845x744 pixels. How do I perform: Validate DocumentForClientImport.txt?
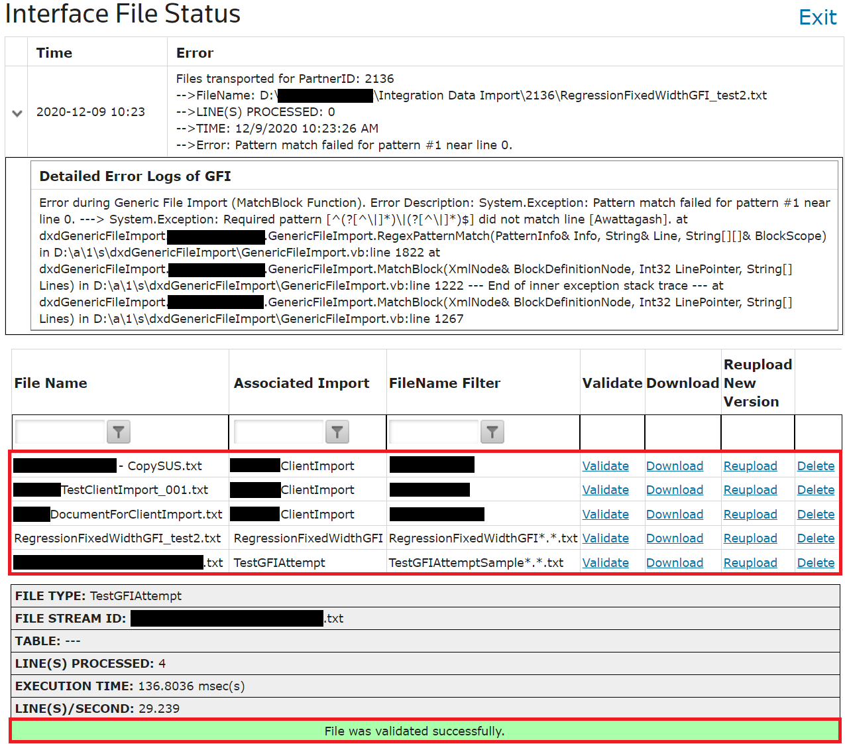tap(606, 515)
